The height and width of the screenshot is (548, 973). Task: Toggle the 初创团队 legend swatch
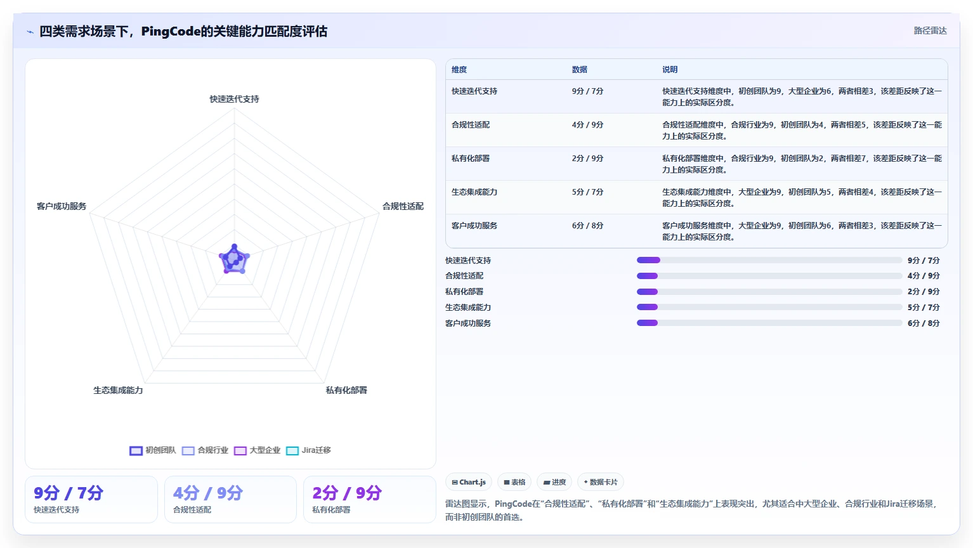pyautogui.click(x=136, y=451)
